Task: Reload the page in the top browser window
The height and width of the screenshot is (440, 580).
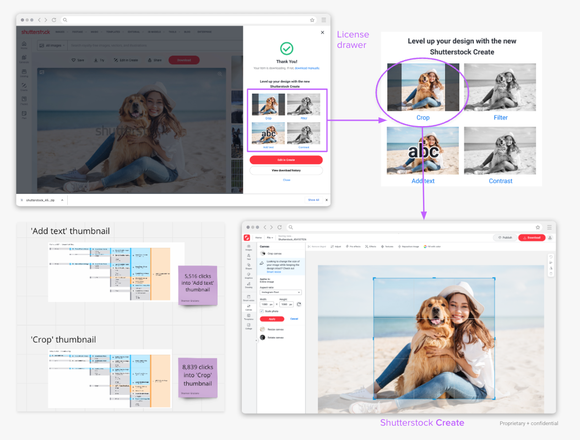Action: coord(54,20)
